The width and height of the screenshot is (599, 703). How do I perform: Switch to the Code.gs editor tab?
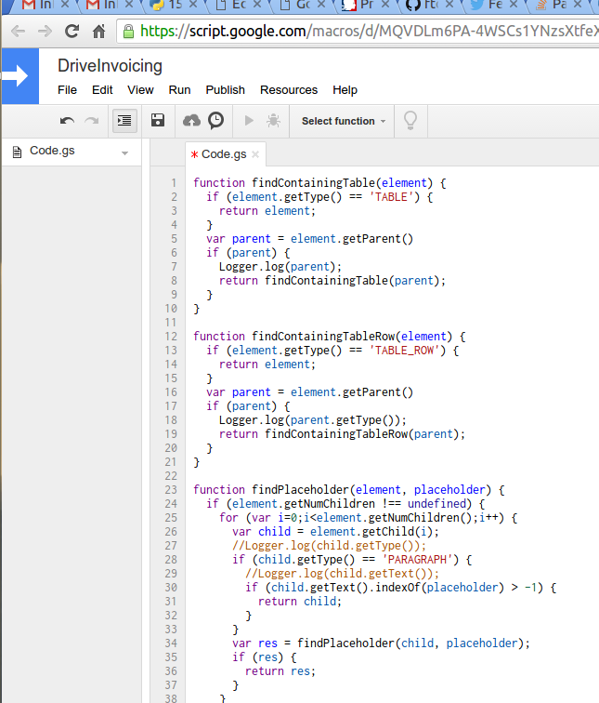coord(224,154)
